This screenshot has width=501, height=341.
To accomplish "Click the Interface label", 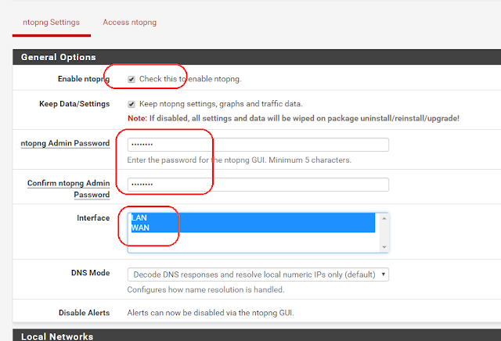I will click(93, 217).
